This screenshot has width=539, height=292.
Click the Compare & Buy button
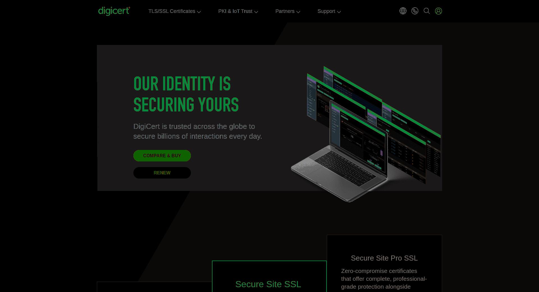162,156
